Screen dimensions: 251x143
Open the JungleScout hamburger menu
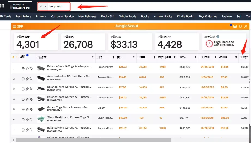[x=18, y=26]
